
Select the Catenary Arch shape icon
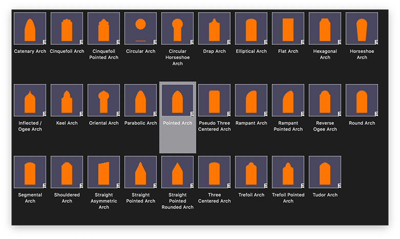30,29
